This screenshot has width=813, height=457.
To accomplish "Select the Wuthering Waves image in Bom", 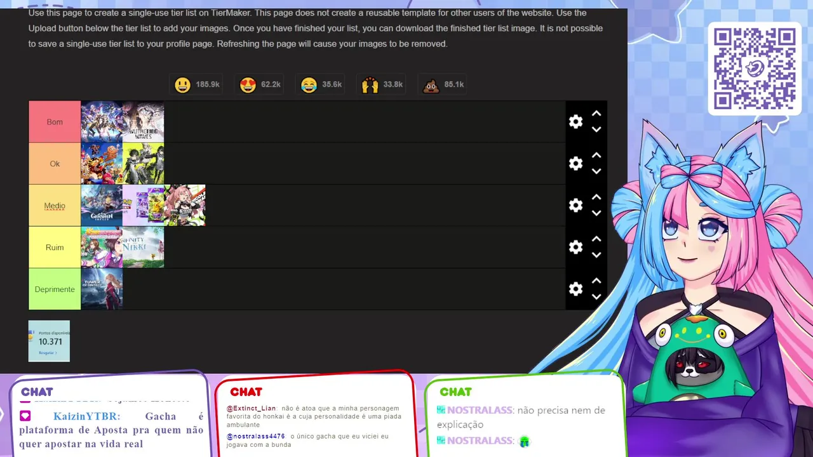I will (x=144, y=122).
